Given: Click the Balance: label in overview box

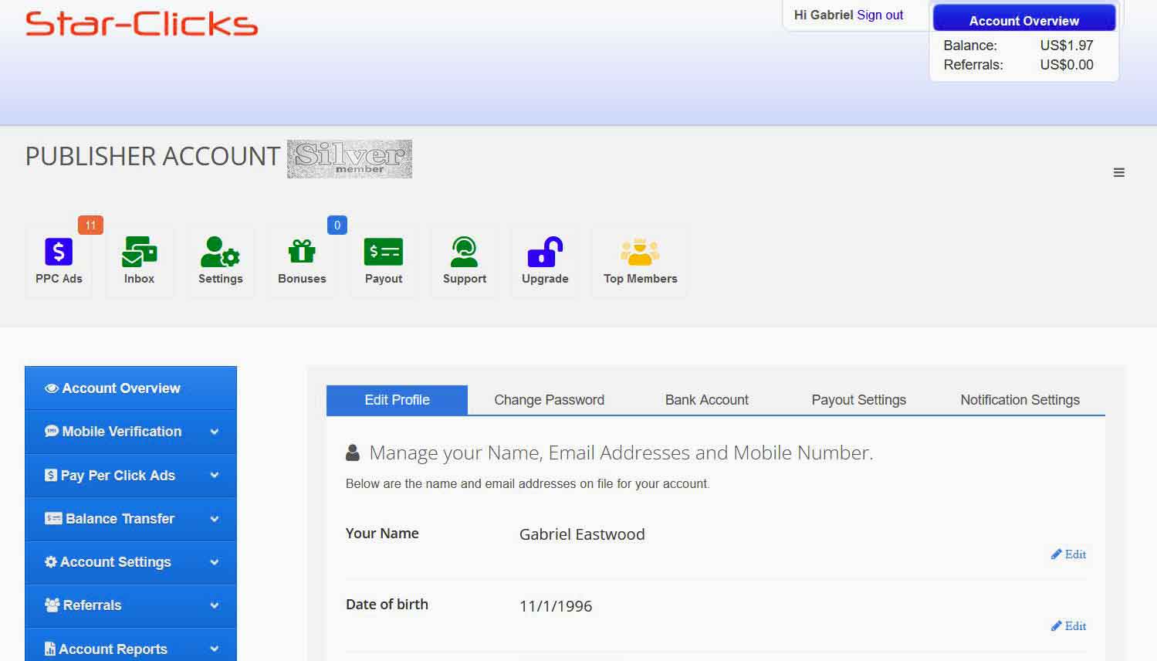Looking at the screenshot, I should 970,46.
